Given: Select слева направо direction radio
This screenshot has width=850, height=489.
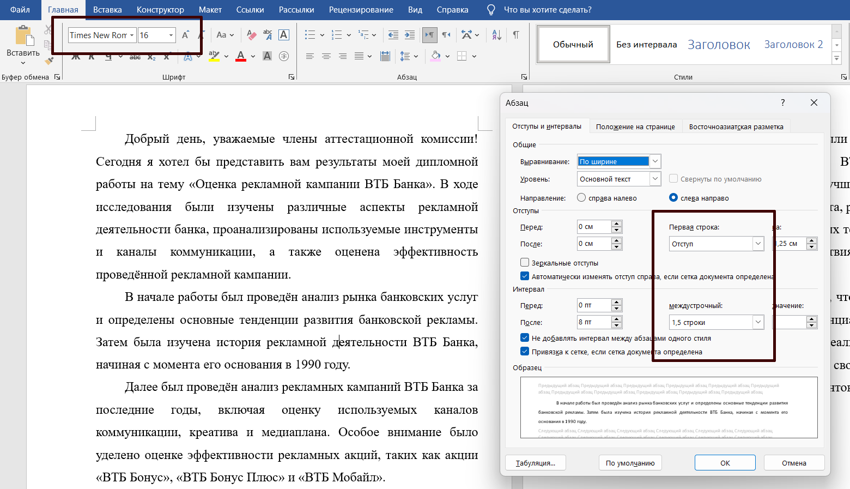Looking at the screenshot, I should click(673, 198).
